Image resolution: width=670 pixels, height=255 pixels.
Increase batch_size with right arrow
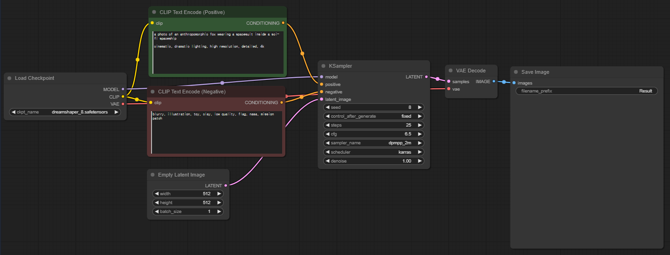[x=219, y=212]
